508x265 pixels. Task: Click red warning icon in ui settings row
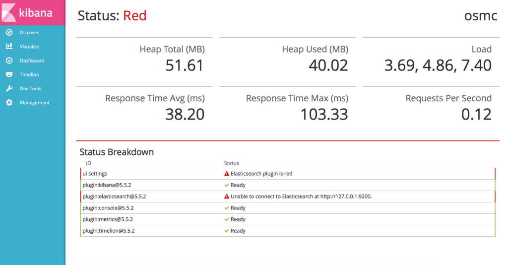(227, 174)
